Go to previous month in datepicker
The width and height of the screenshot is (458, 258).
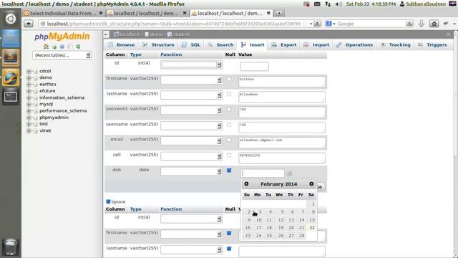click(246, 183)
